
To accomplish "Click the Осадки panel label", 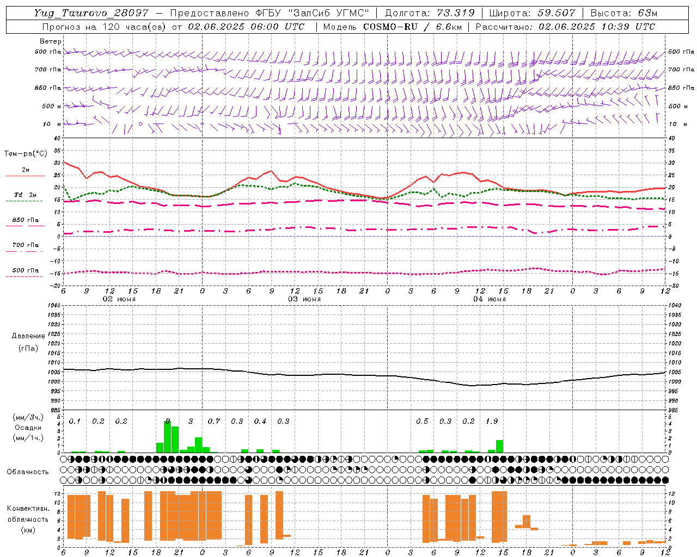I will click(28, 428).
